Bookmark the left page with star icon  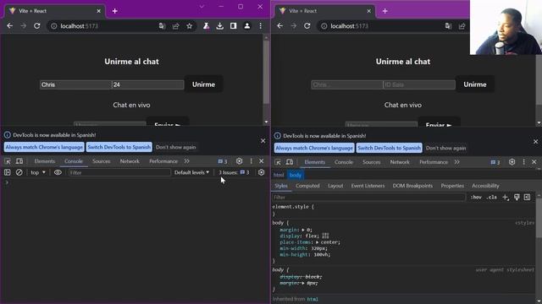[190, 26]
